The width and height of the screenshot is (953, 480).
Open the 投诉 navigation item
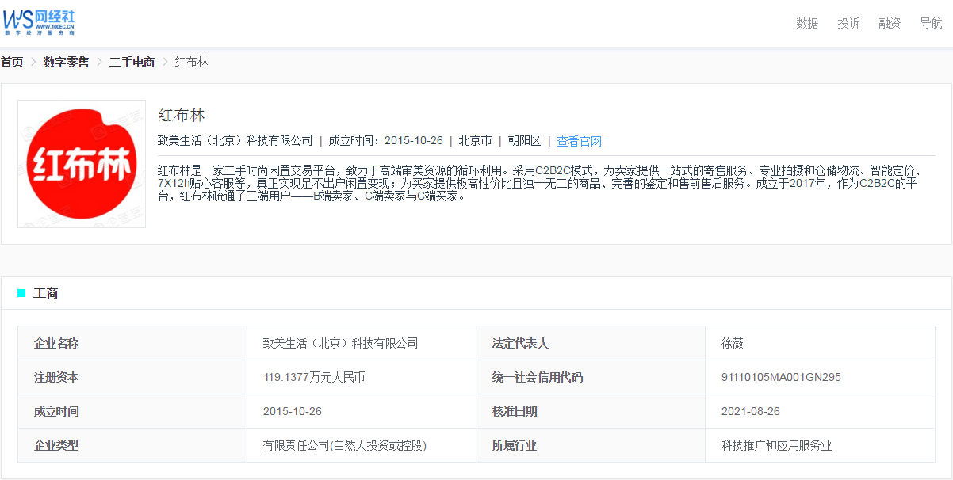[848, 23]
